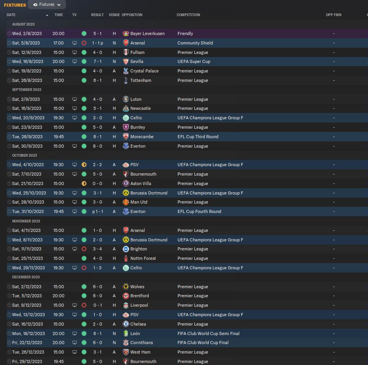Screen dimensions: 368x365
Task: Click the FIFA Club World Cup Semi Final text
Action: [209, 333]
